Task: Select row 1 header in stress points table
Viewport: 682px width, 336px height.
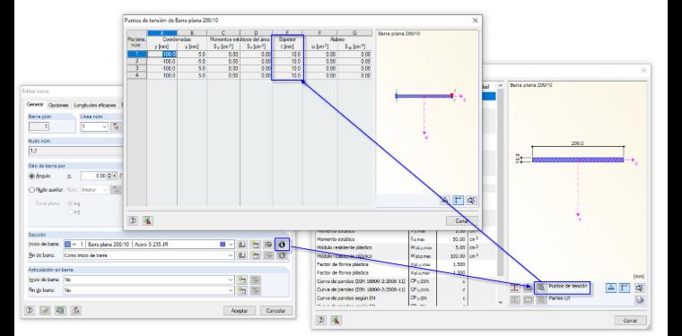Action: (136, 54)
